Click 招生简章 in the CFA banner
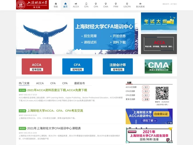 90,36
